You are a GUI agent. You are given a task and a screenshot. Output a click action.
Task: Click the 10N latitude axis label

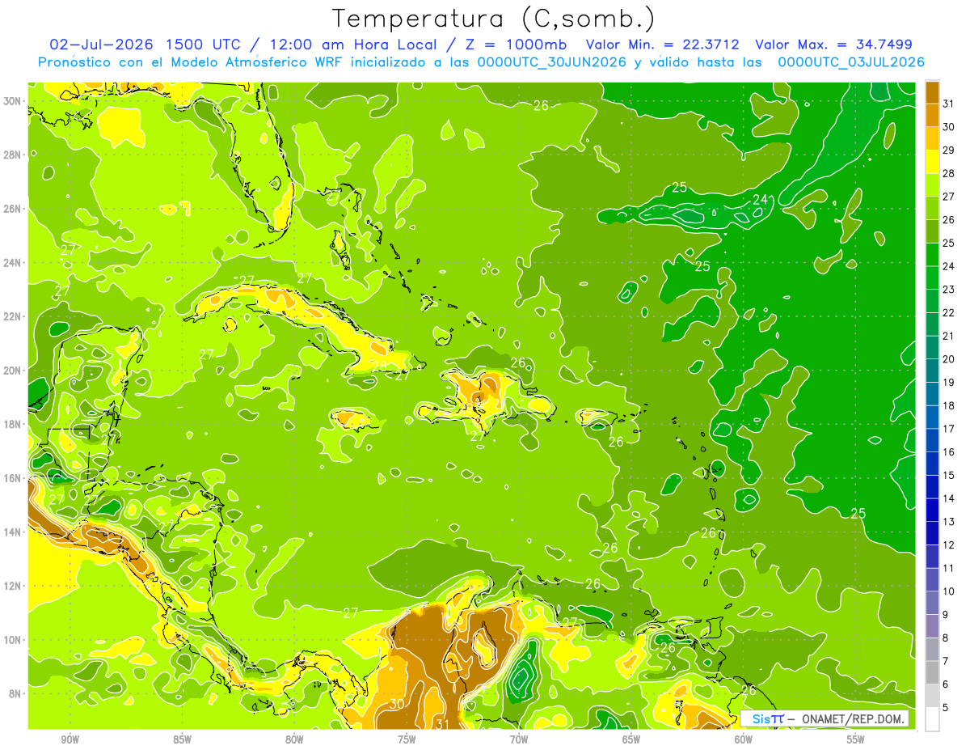click(12, 640)
